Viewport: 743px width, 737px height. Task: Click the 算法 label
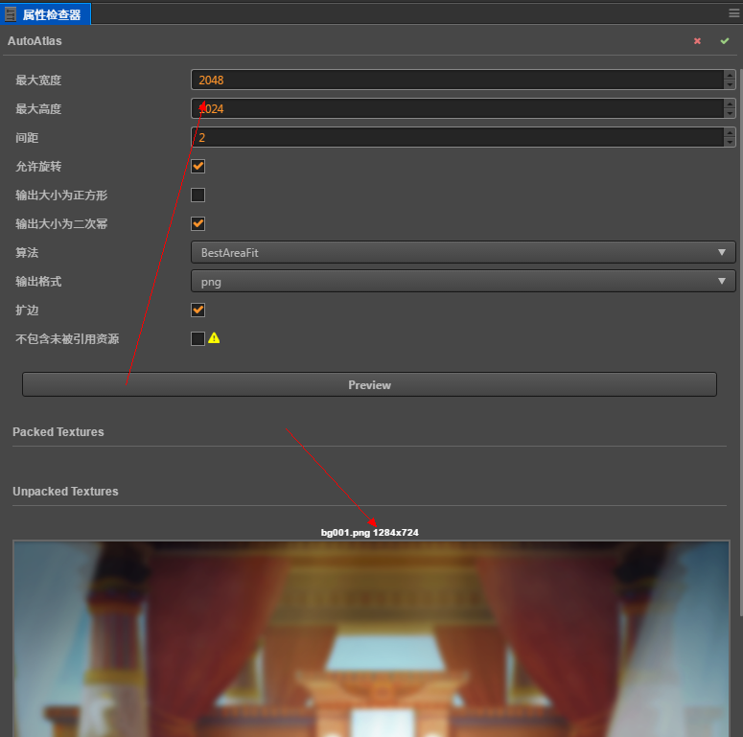pos(27,252)
